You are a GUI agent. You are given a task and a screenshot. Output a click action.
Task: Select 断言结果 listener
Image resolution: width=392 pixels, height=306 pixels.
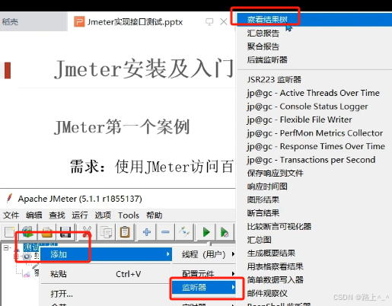314,213
